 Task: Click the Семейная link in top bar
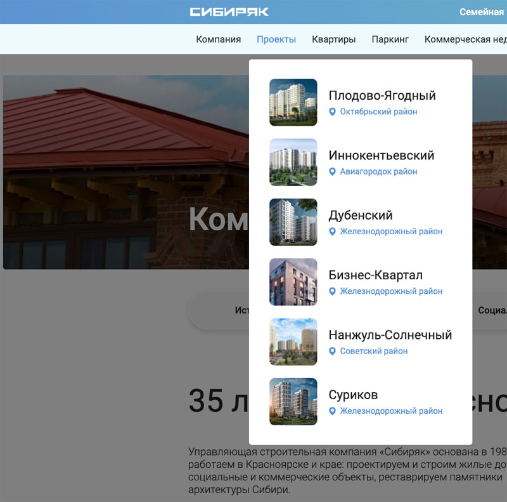click(x=482, y=12)
